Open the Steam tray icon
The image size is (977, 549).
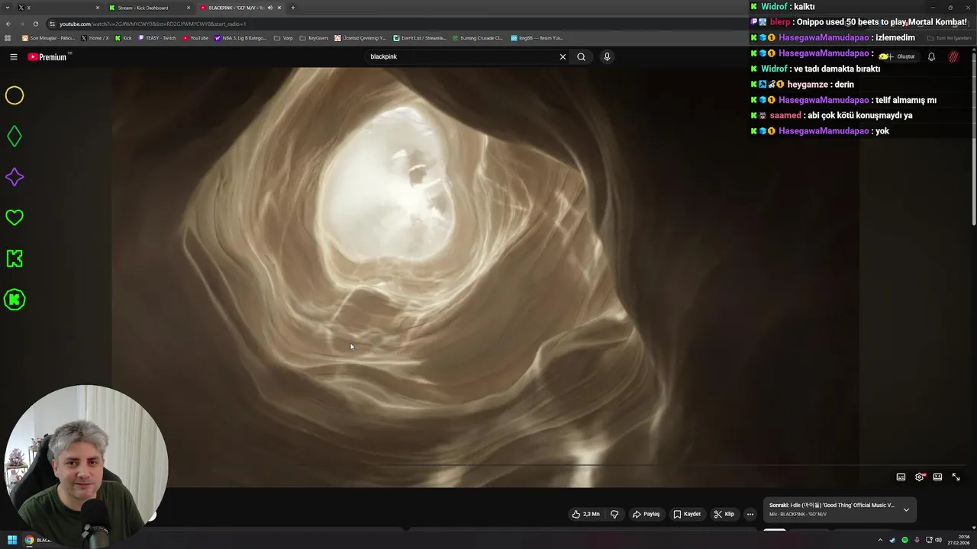tap(892, 540)
